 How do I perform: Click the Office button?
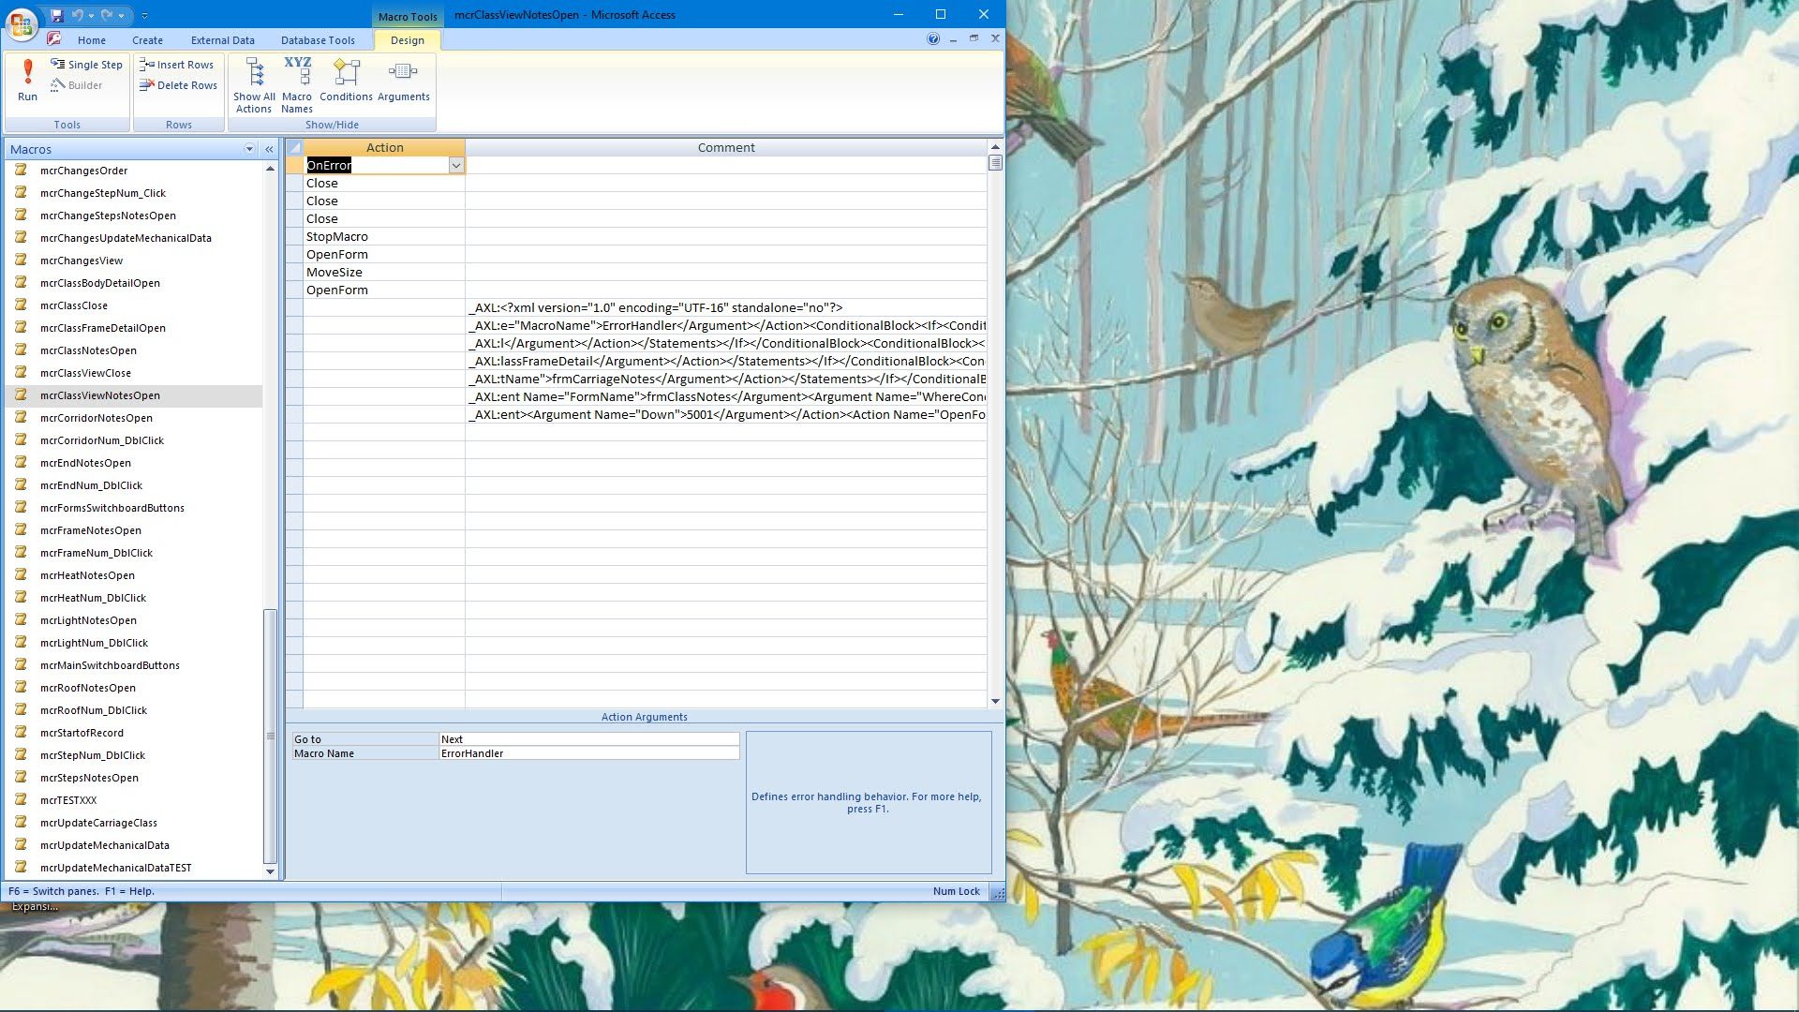pos(21,22)
